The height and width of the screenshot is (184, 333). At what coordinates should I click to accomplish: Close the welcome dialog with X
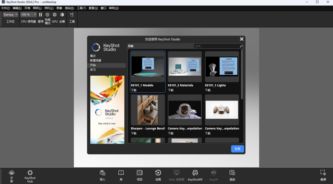242,39
